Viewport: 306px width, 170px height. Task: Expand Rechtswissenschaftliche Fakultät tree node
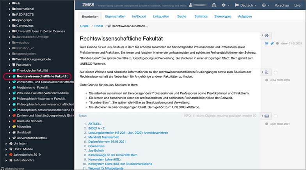[9, 77]
